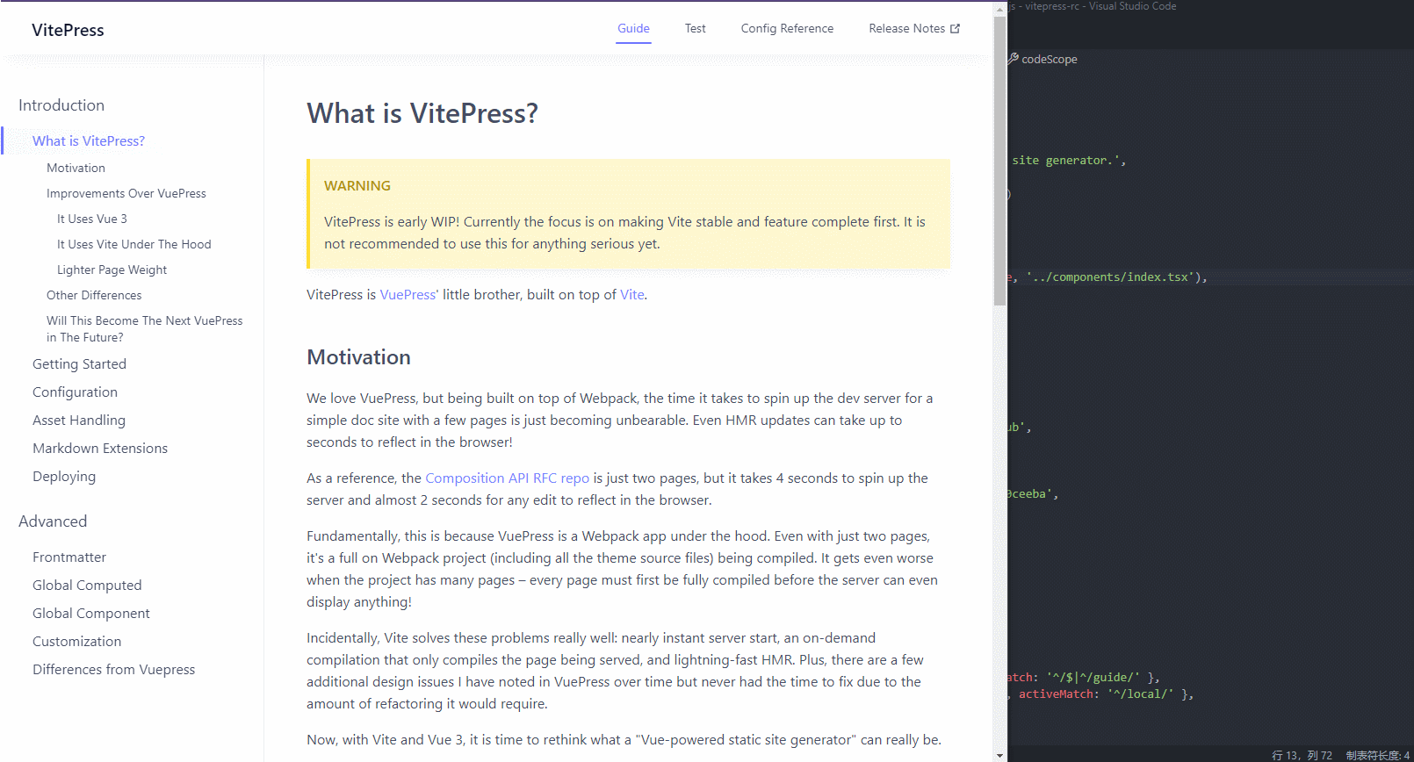Click VS Code status bar tab size indicator
Image resolution: width=1414 pixels, height=762 pixels.
click(1378, 755)
